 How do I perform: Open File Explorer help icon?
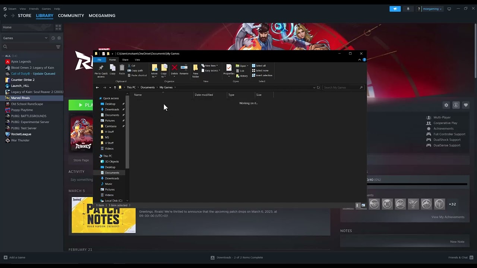364,60
